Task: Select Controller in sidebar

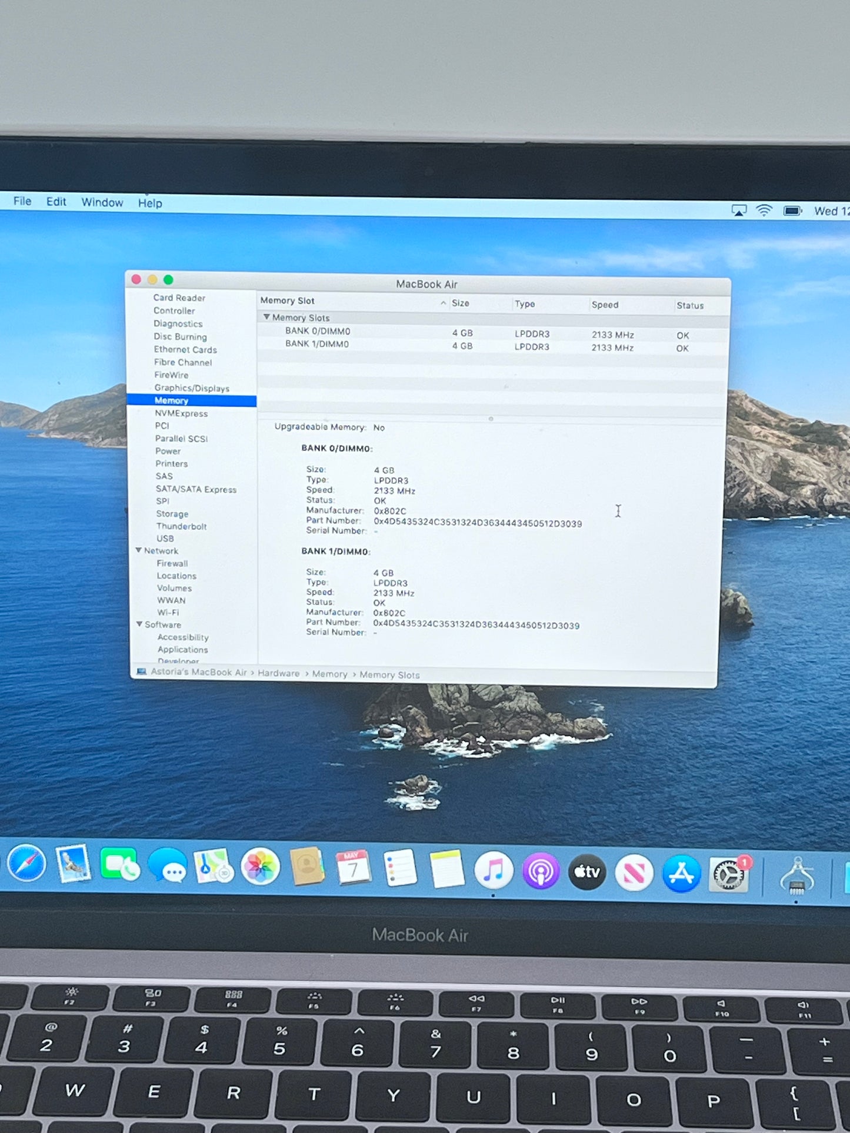Action: click(174, 310)
